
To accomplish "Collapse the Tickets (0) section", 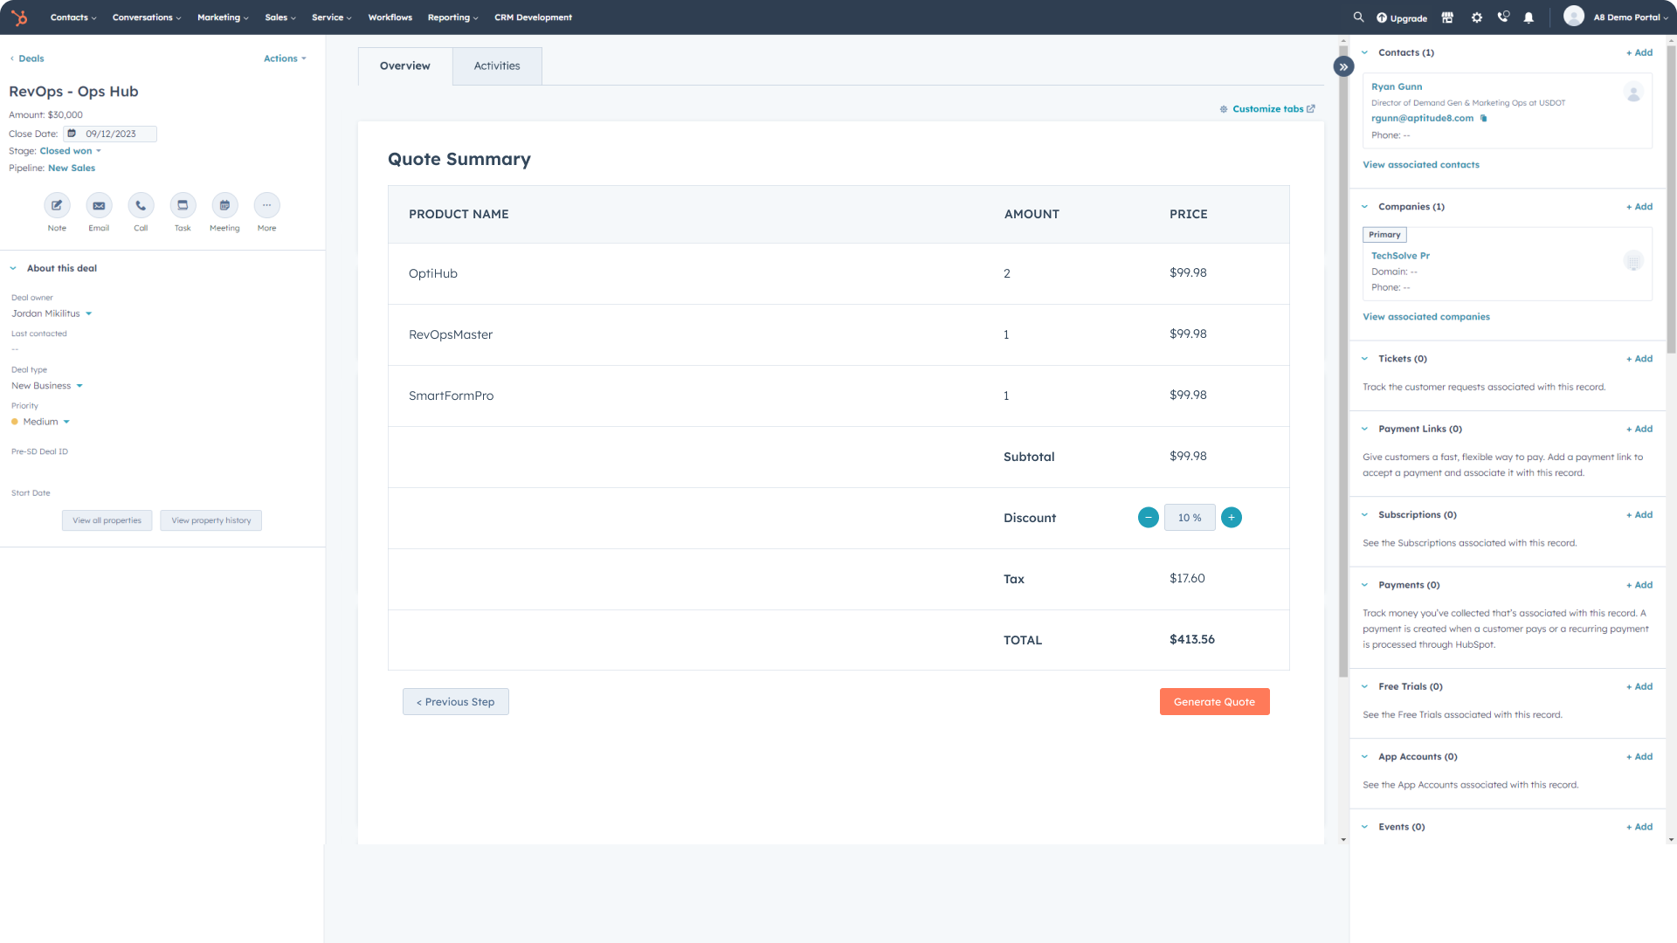I will pyautogui.click(x=1364, y=359).
